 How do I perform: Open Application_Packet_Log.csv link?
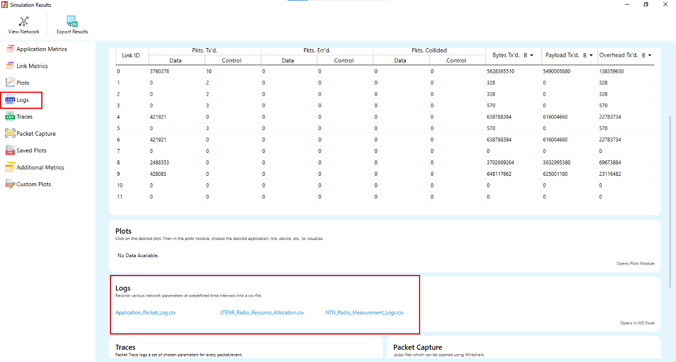(x=145, y=313)
